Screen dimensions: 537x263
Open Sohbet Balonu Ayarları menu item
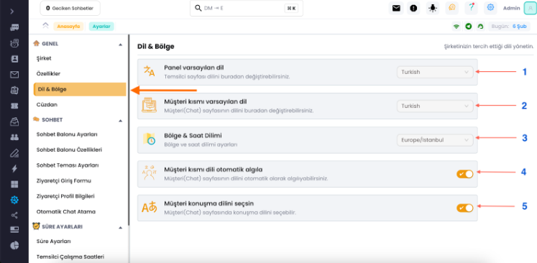pyautogui.click(x=67, y=134)
